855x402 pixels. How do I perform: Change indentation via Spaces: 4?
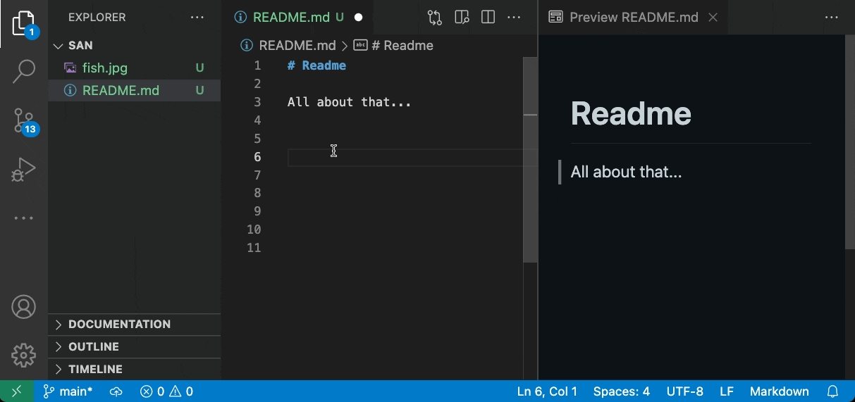[x=621, y=391]
